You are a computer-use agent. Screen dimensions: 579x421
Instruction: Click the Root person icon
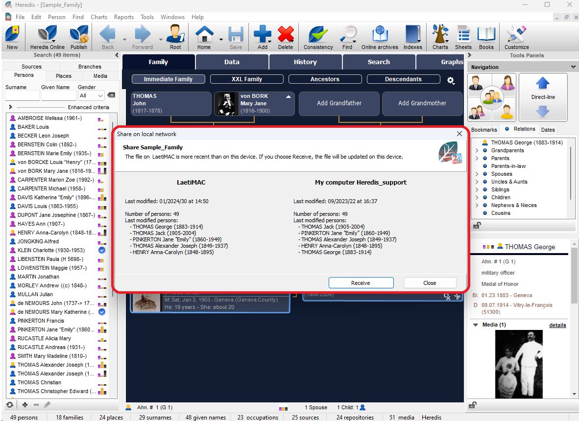(x=175, y=37)
